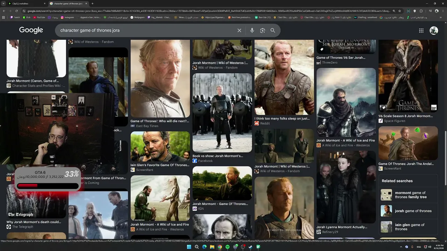Click 'Game of Thrones 1/6 Ser Jorah...' title

click(341, 58)
